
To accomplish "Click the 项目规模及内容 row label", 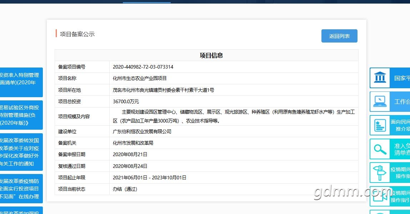I will pos(74,116).
